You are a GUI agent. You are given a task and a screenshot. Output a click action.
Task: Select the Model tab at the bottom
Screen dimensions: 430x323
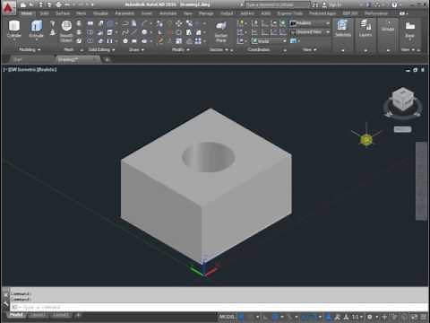[x=16, y=315]
